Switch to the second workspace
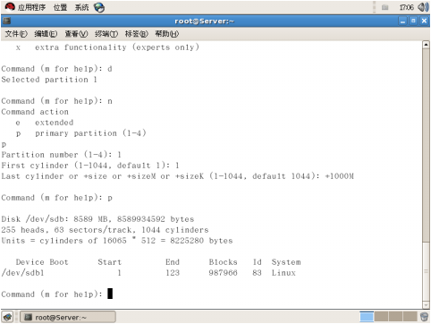 click(x=381, y=317)
